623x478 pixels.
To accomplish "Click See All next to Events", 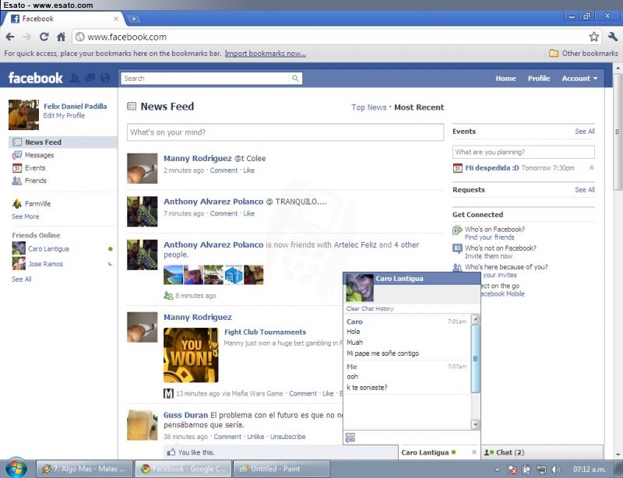I will click(585, 132).
